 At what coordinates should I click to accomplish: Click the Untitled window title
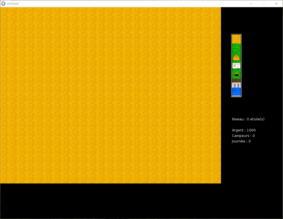13,4
